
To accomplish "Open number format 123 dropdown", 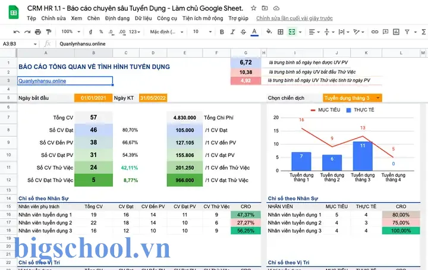I will [134, 32].
